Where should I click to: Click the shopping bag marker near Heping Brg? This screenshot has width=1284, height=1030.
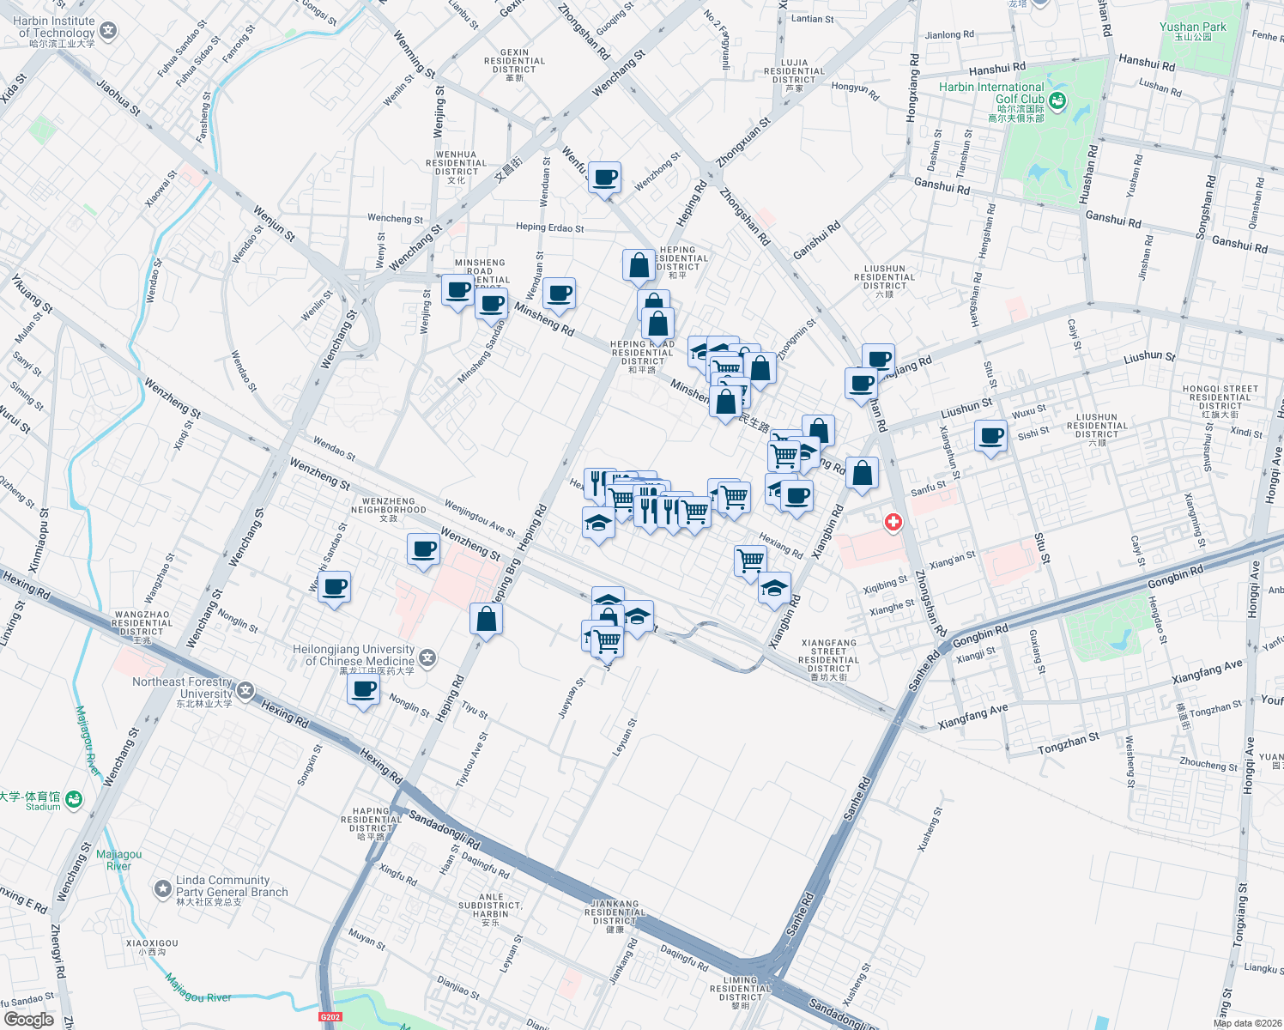[x=487, y=620]
